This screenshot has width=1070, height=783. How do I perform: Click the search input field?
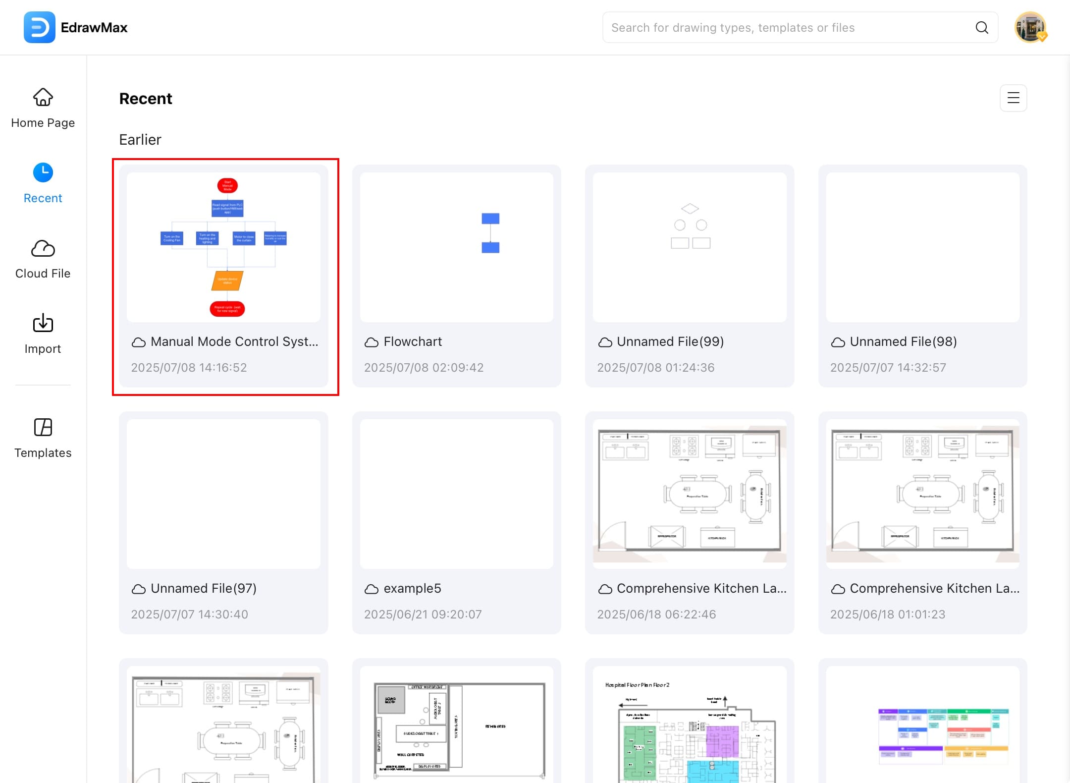[x=788, y=28]
